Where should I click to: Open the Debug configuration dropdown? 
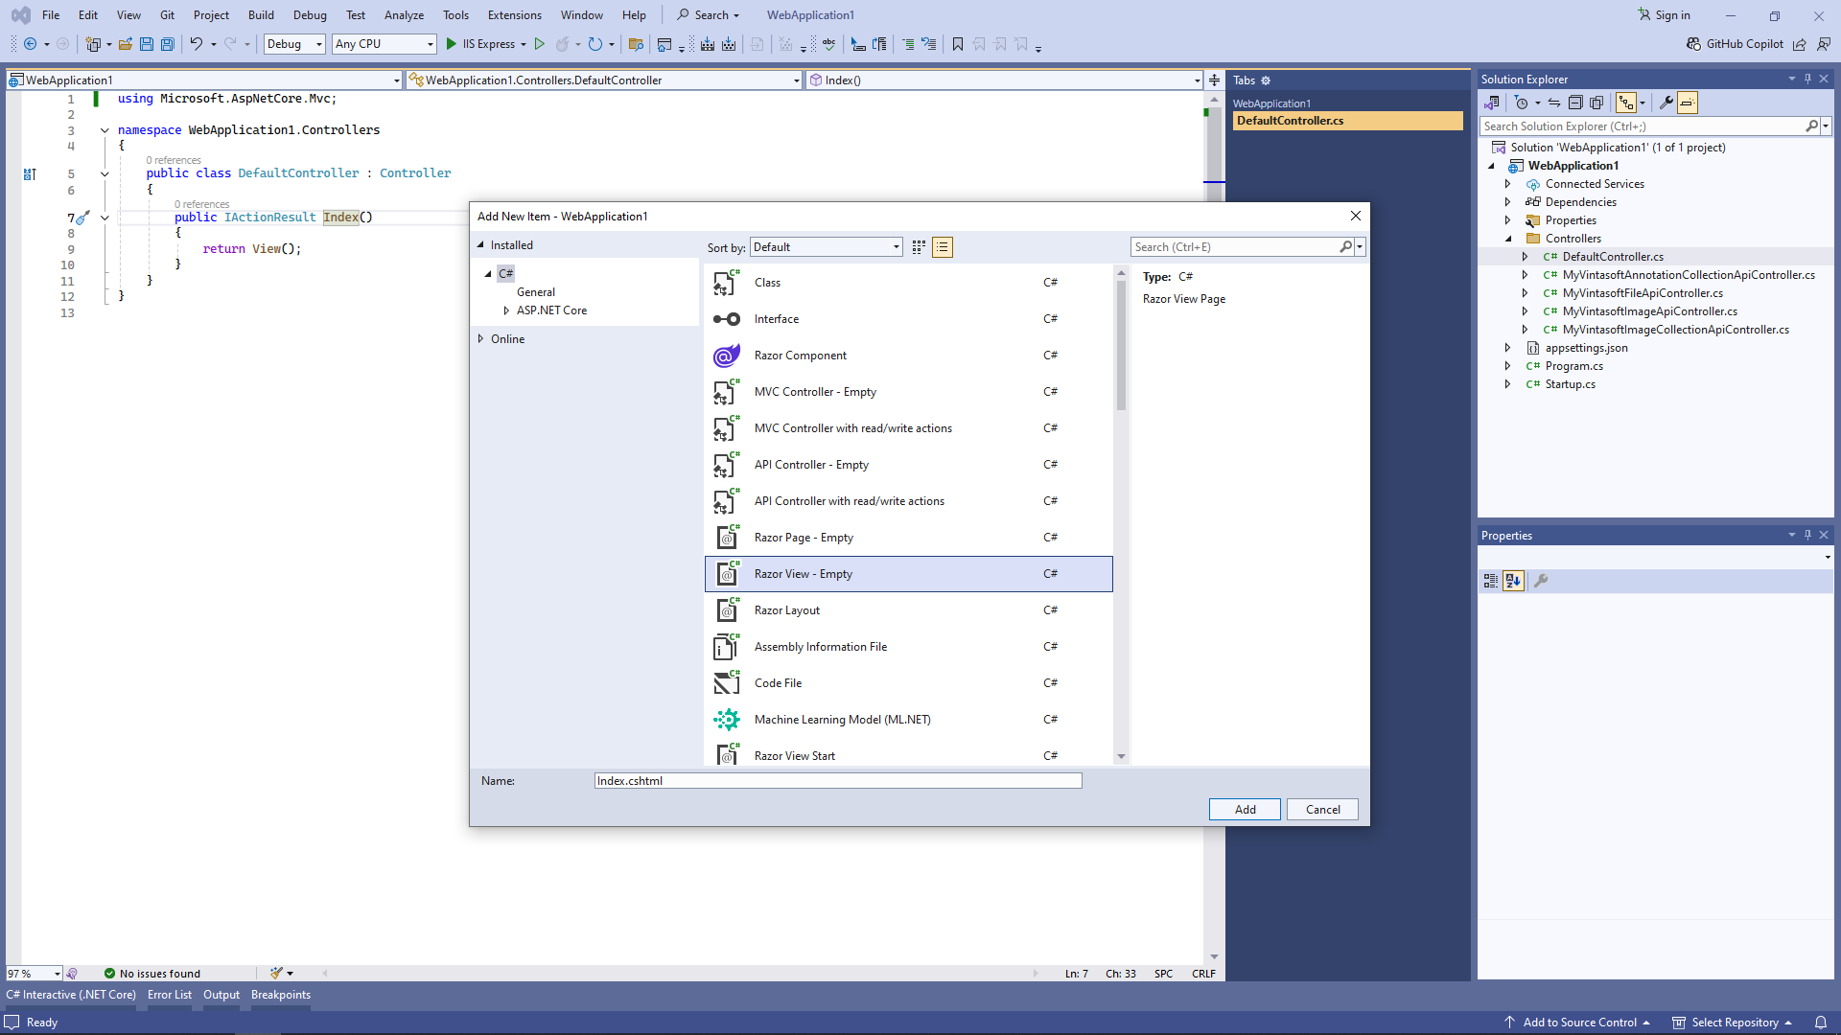tap(294, 44)
